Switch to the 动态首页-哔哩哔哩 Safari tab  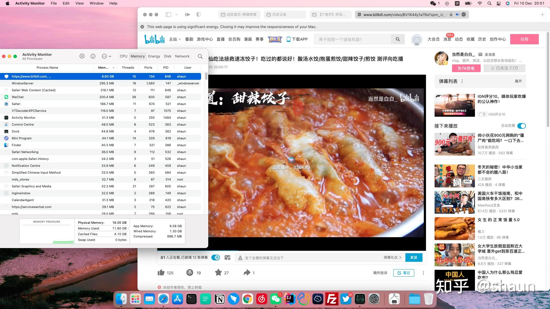coord(239,15)
